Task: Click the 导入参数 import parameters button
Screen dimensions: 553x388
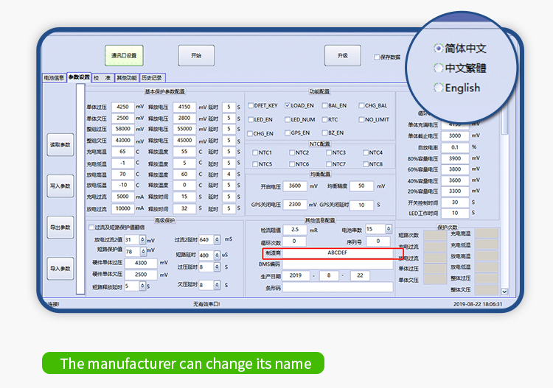Action: pos(60,269)
